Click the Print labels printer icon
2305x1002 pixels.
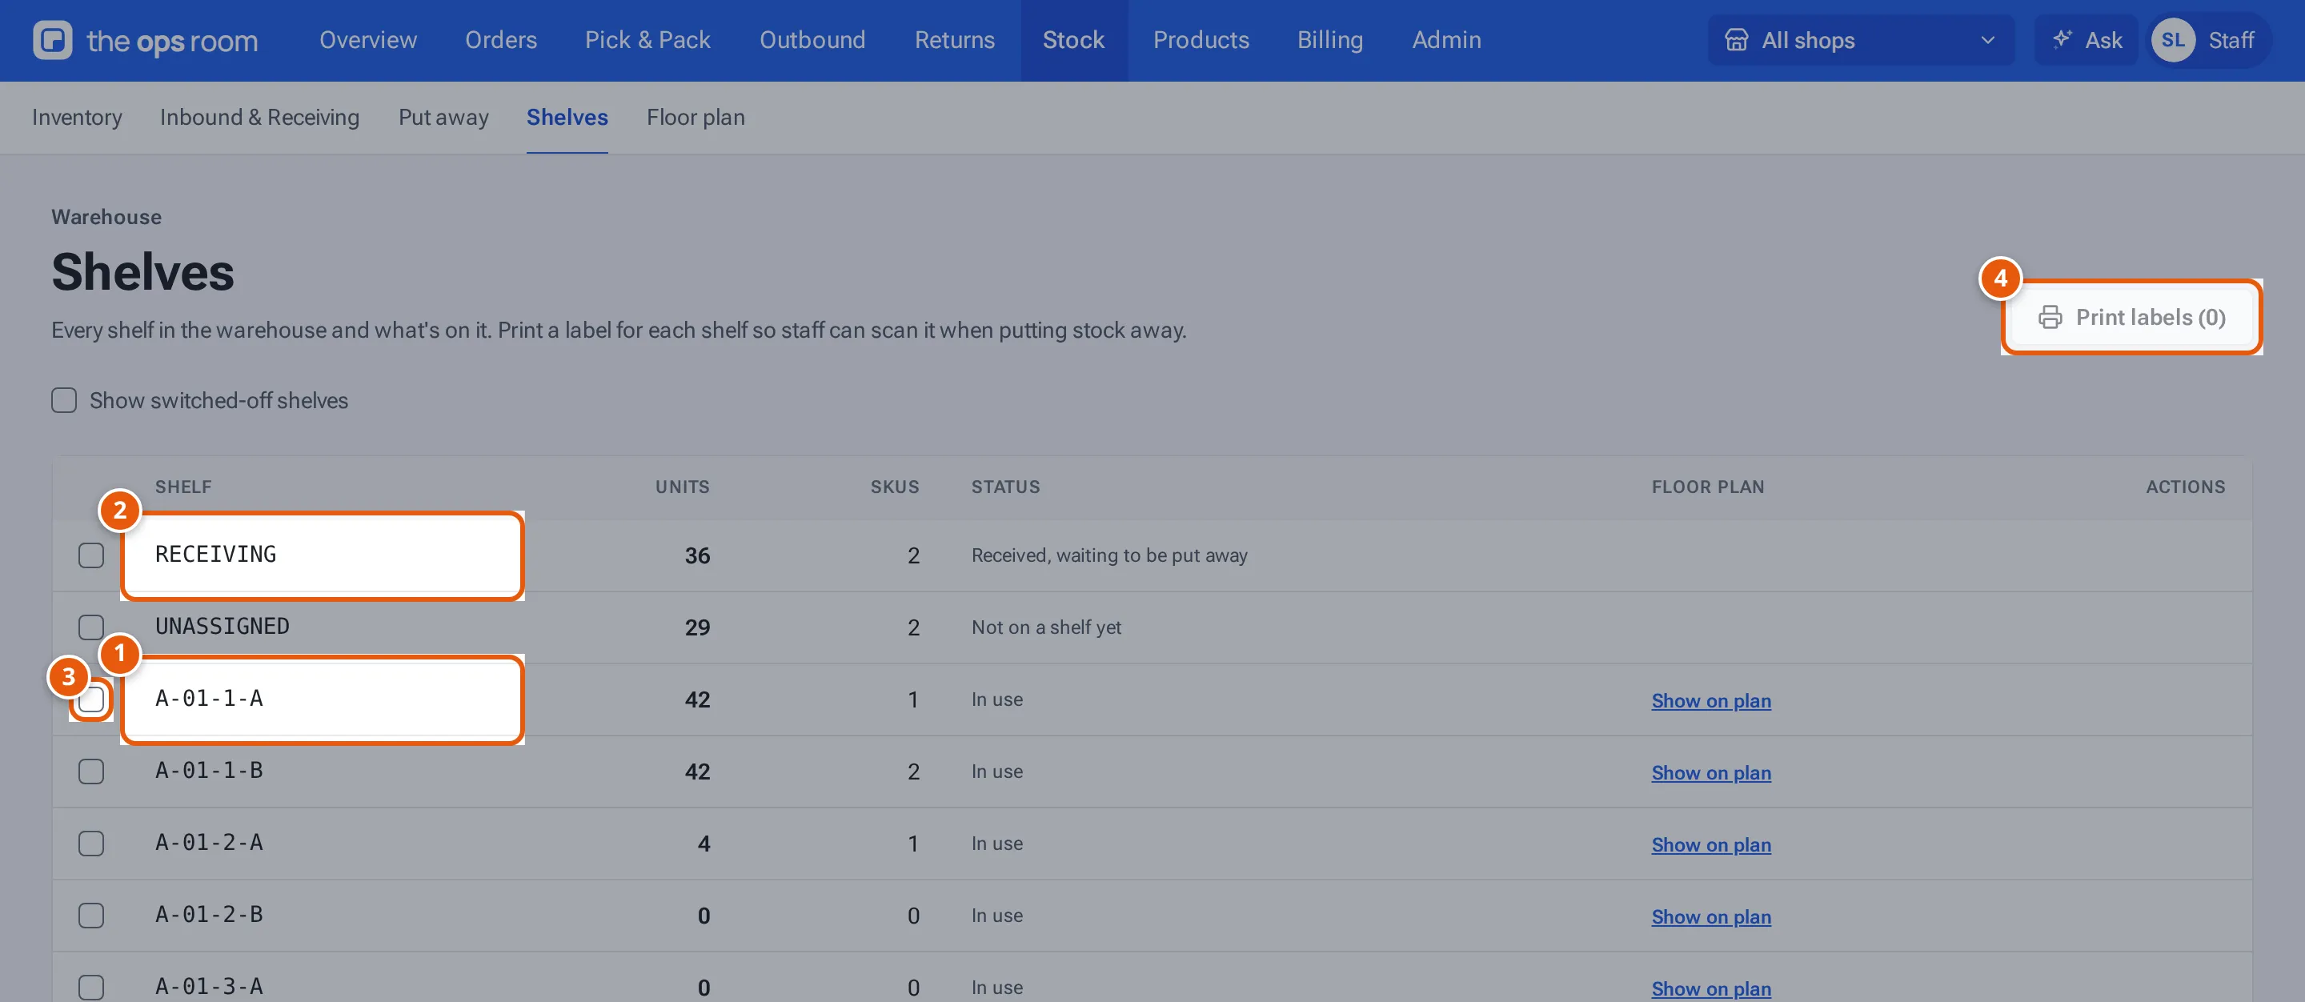pos(2050,318)
